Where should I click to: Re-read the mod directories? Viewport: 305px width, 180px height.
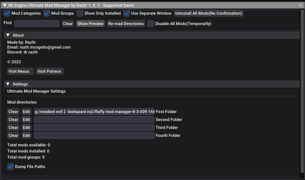click(126, 24)
